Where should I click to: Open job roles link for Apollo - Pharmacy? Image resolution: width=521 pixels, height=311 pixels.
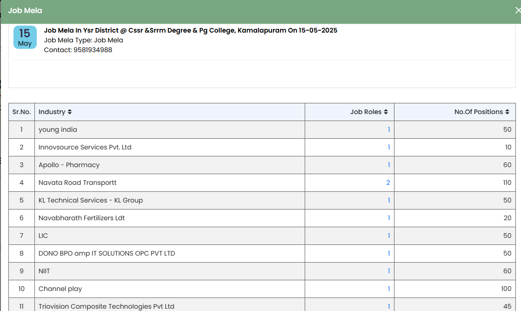[389, 165]
